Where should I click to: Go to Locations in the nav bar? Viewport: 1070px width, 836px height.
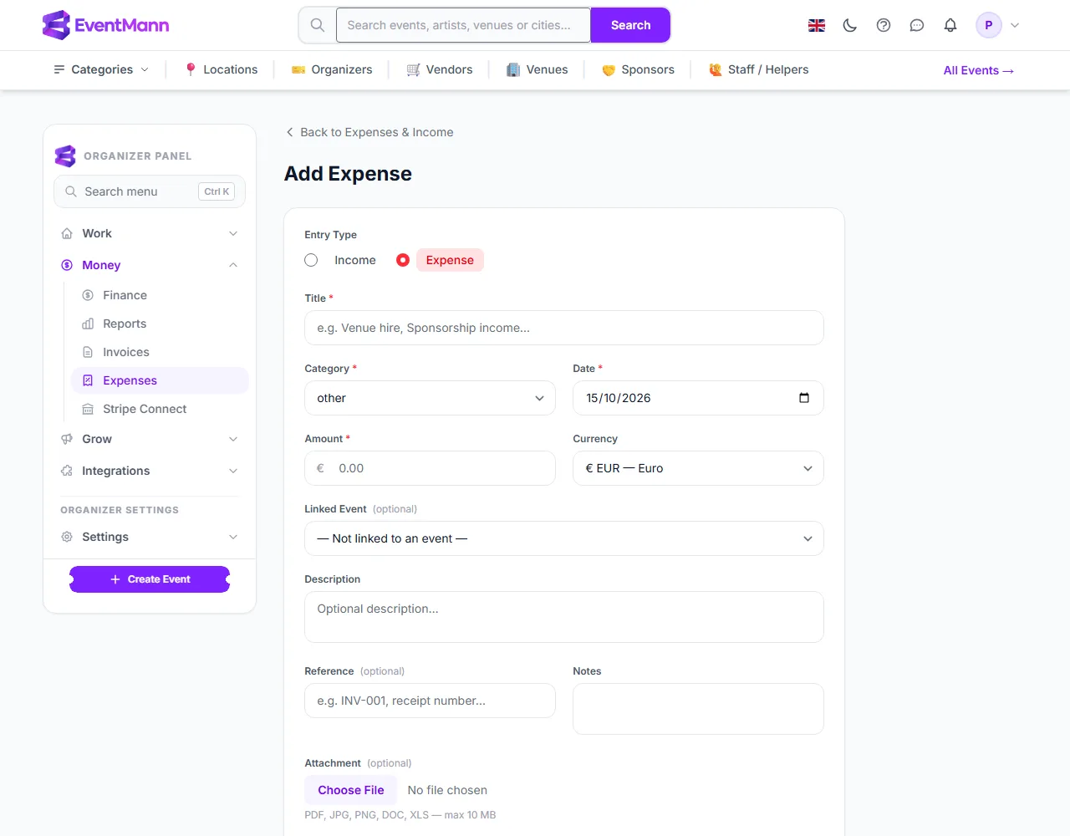coord(221,69)
